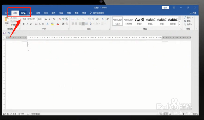Click the Replace (替换) button
Screen dimensions: 204x120
coord(187,21)
